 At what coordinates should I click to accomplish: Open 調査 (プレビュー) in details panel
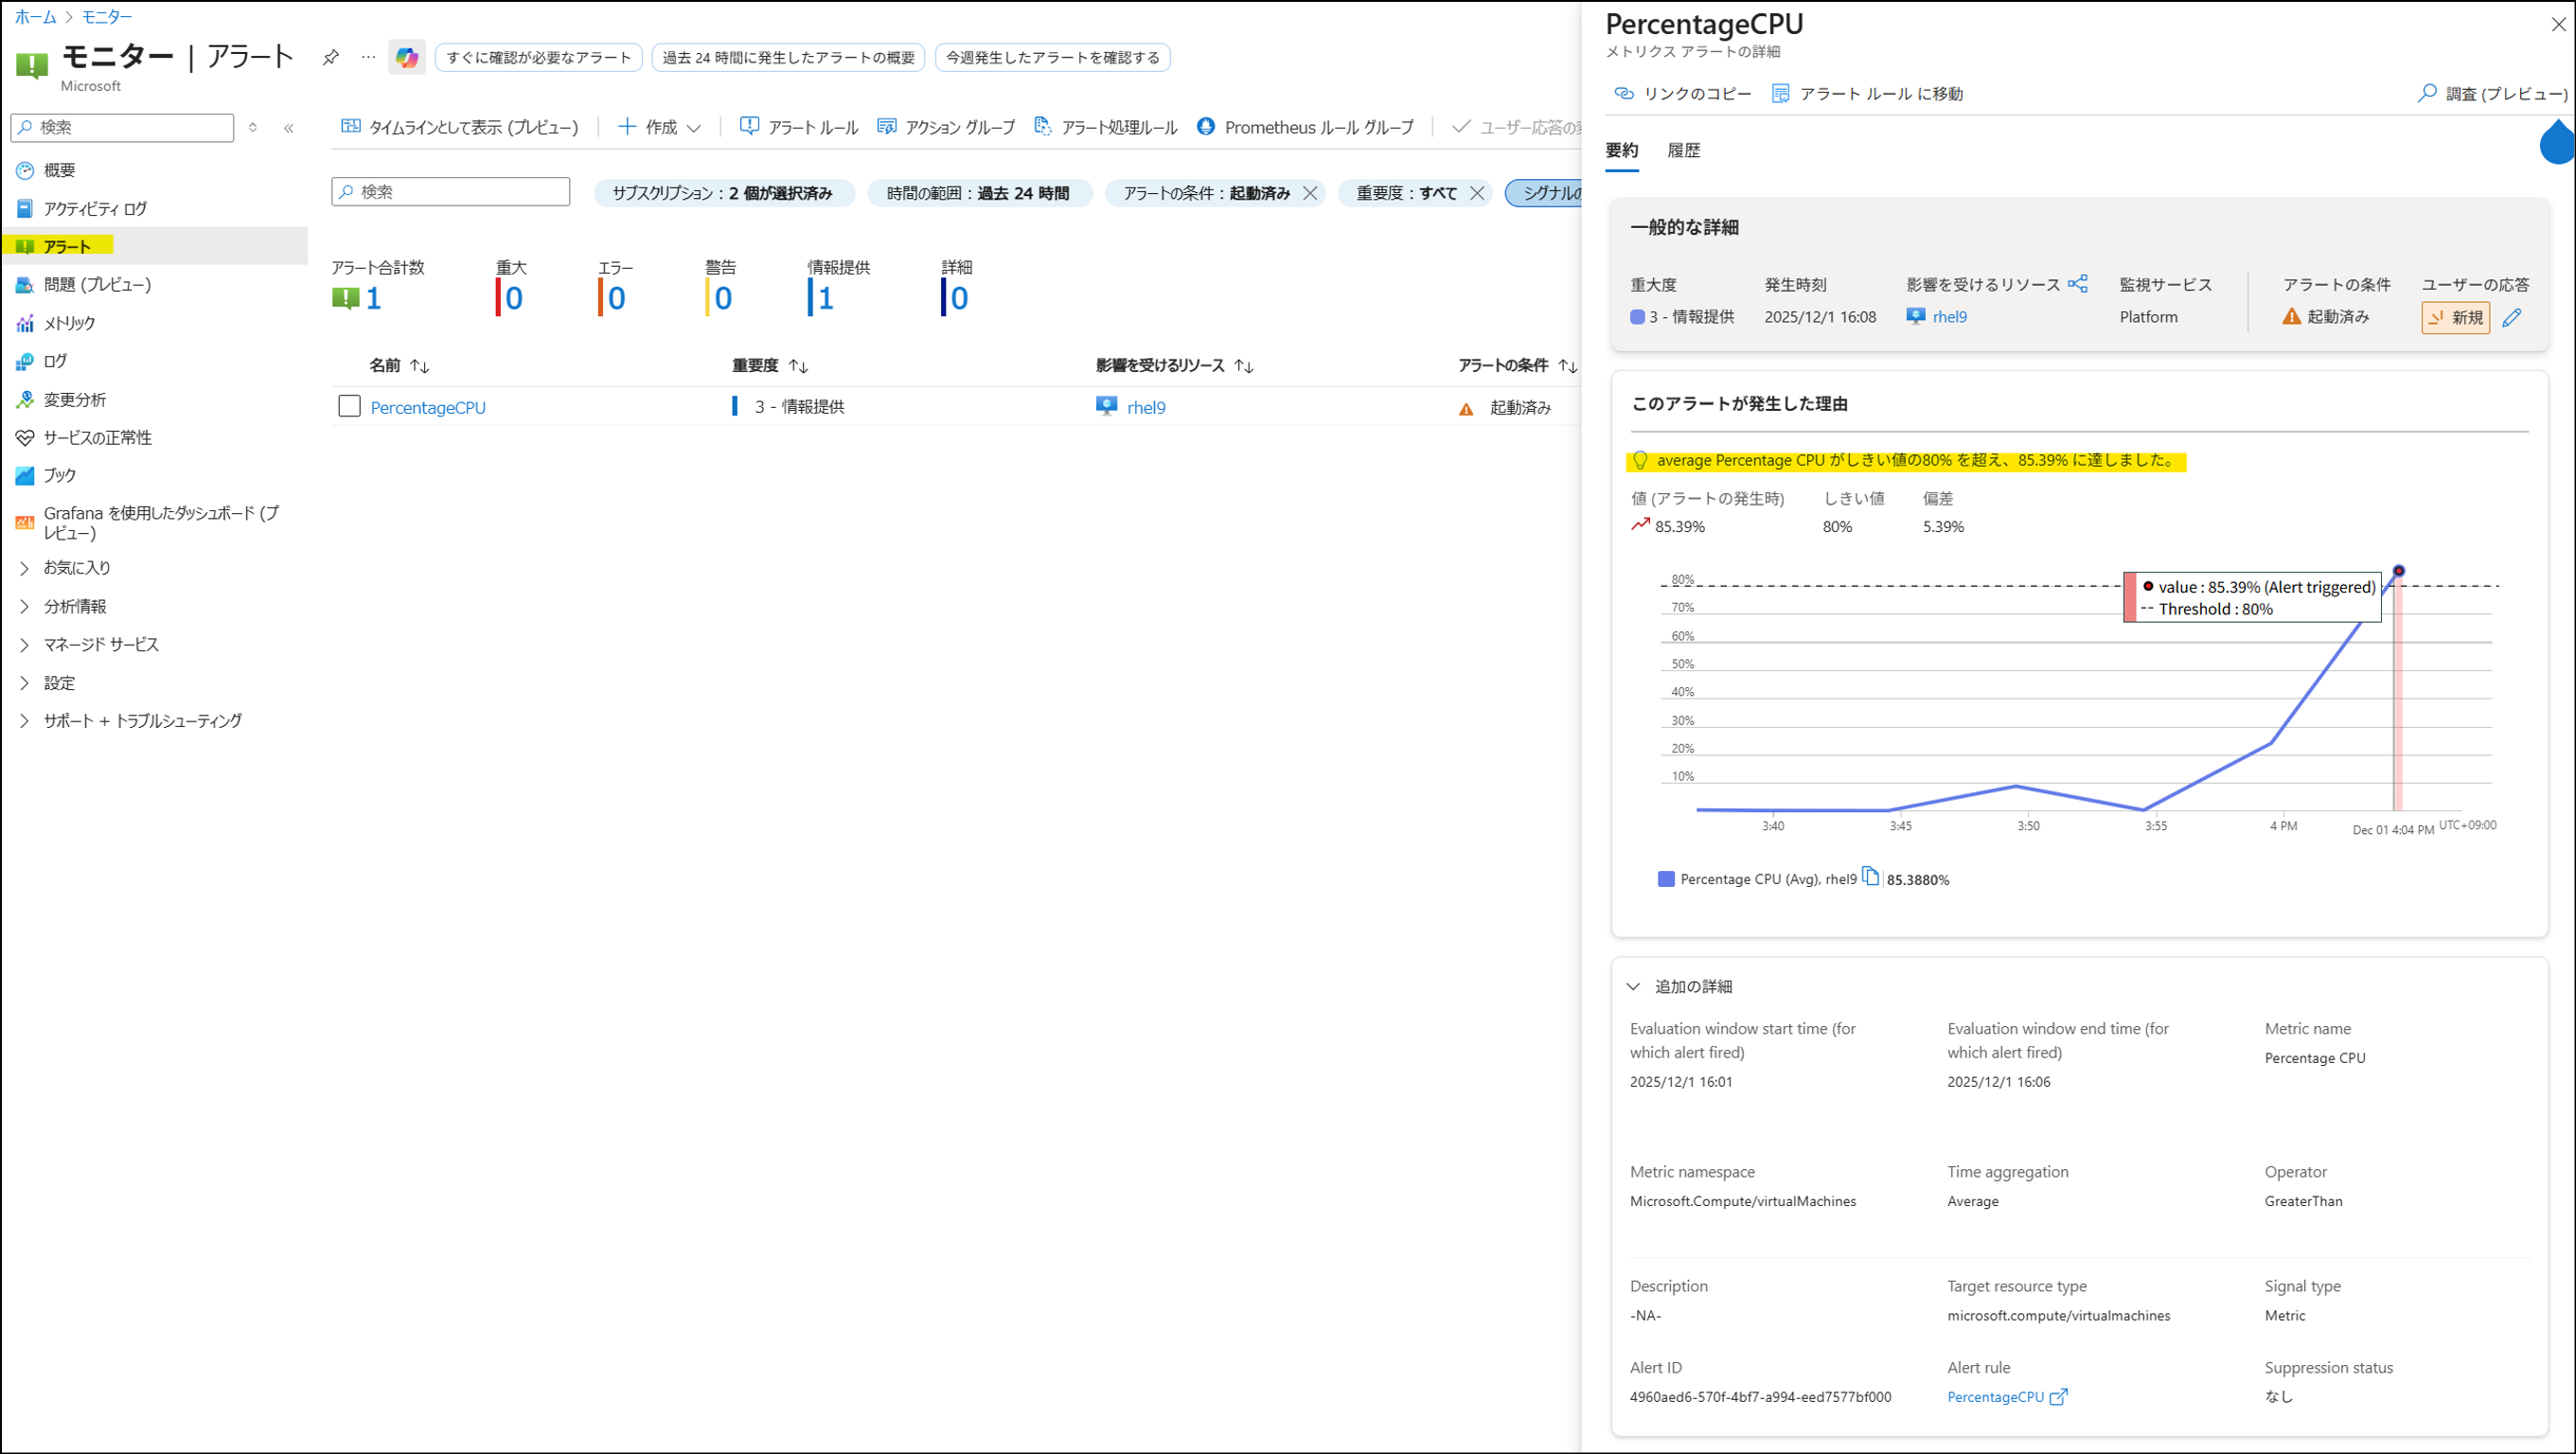pyautogui.click(x=2492, y=94)
